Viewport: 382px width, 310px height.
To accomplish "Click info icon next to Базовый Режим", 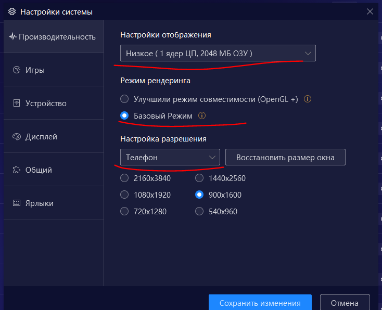I will tap(202, 115).
